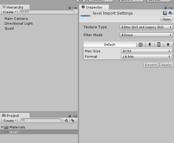The image size is (174, 143).
Task: Open the Hierarchy Create dropdown
Action: click(9, 12)
